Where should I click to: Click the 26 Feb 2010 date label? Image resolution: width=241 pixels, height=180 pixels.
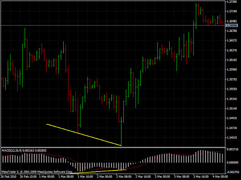[8, 177]
